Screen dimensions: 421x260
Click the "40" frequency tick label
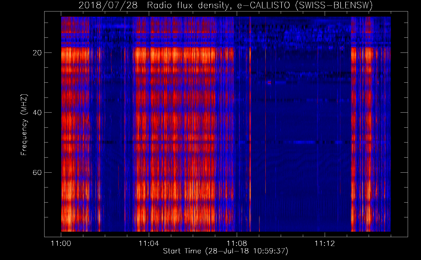pyautogui.click(x=37, y=113)
